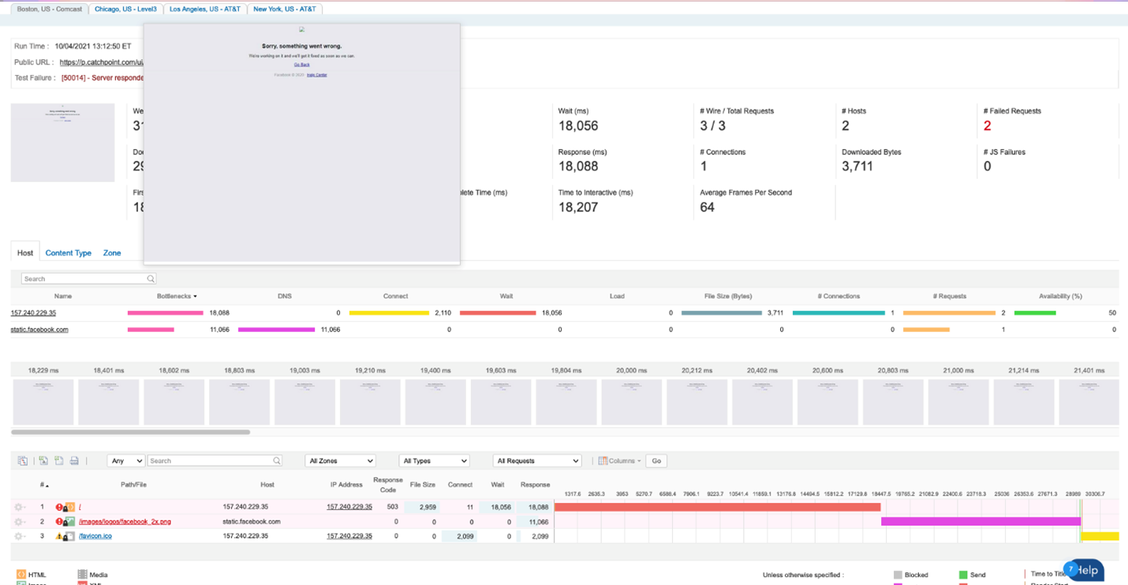Viewport: 1128px width, 585px height.
Task: Switch to the Content Type tab
Action: (68, 253)
